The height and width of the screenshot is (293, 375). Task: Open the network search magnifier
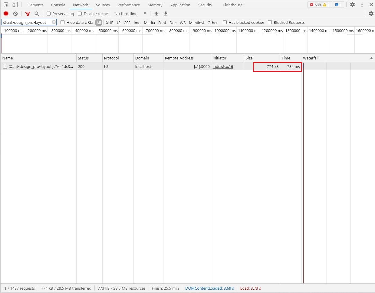pos(37,14)
